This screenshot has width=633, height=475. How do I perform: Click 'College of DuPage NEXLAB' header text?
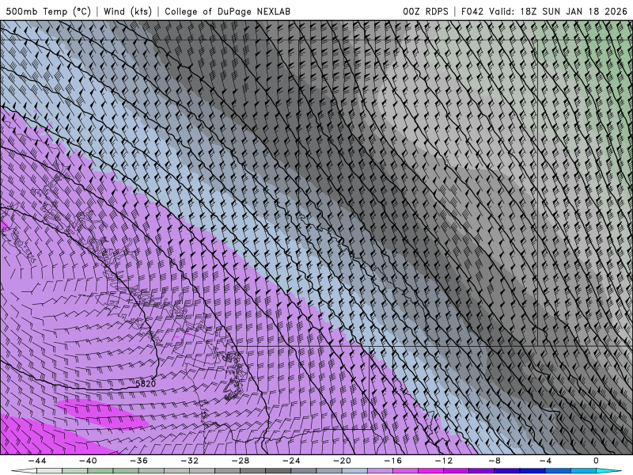pyautogui.click(x=227, y=11)
